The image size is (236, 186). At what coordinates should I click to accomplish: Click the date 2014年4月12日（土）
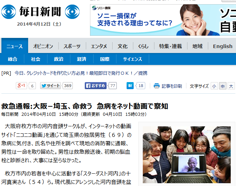[x=39, y=24]
